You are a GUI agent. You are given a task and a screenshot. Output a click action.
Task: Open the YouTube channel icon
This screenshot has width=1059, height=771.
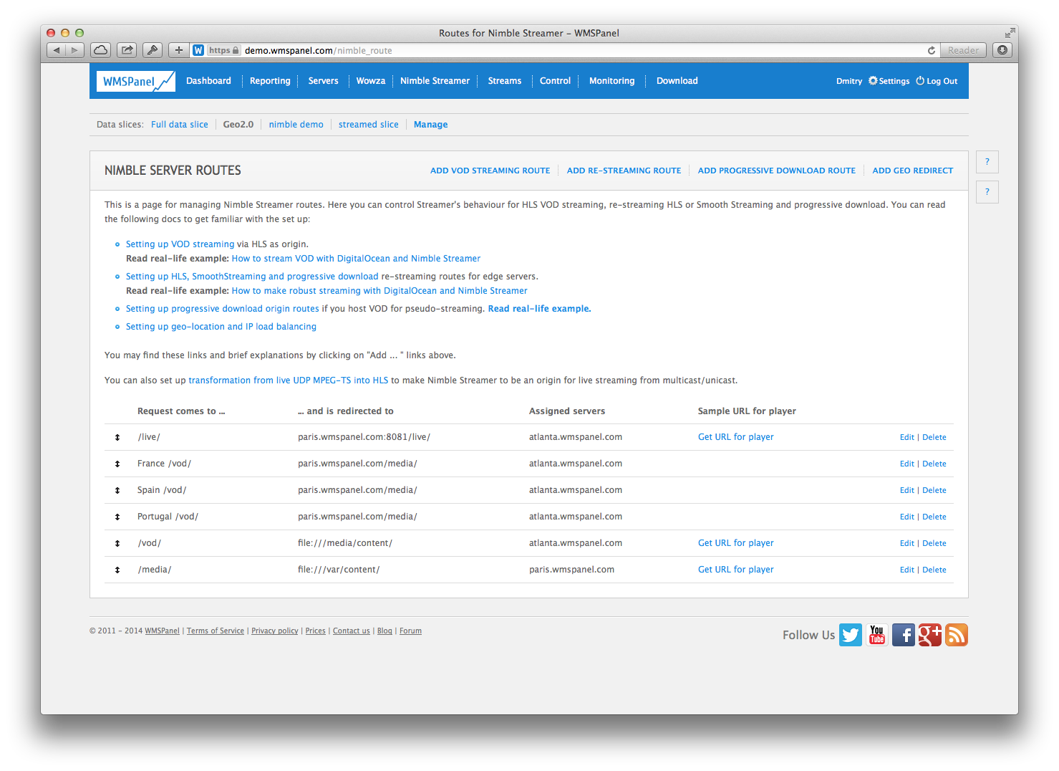click(877, 635)
